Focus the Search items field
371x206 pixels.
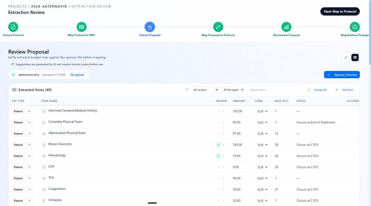274,90
